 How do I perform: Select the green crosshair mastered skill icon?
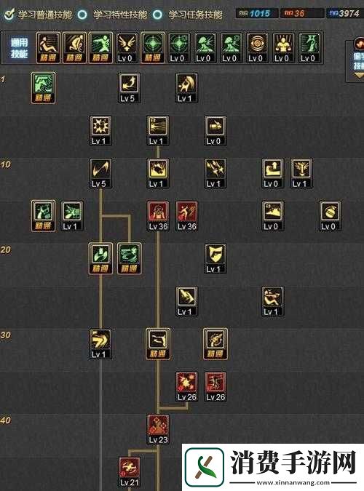152,48
